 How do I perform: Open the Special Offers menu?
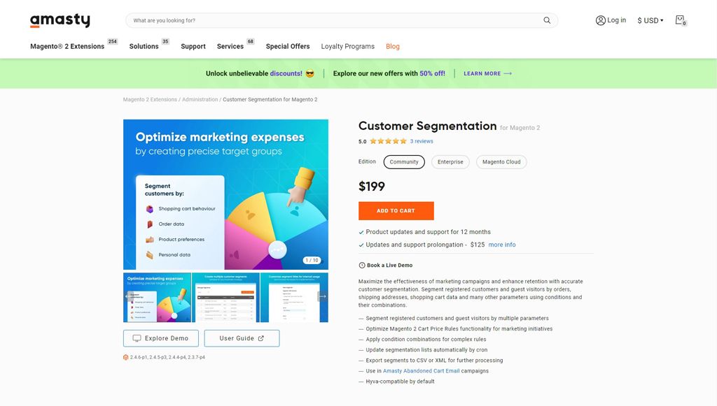coord(287,46)
